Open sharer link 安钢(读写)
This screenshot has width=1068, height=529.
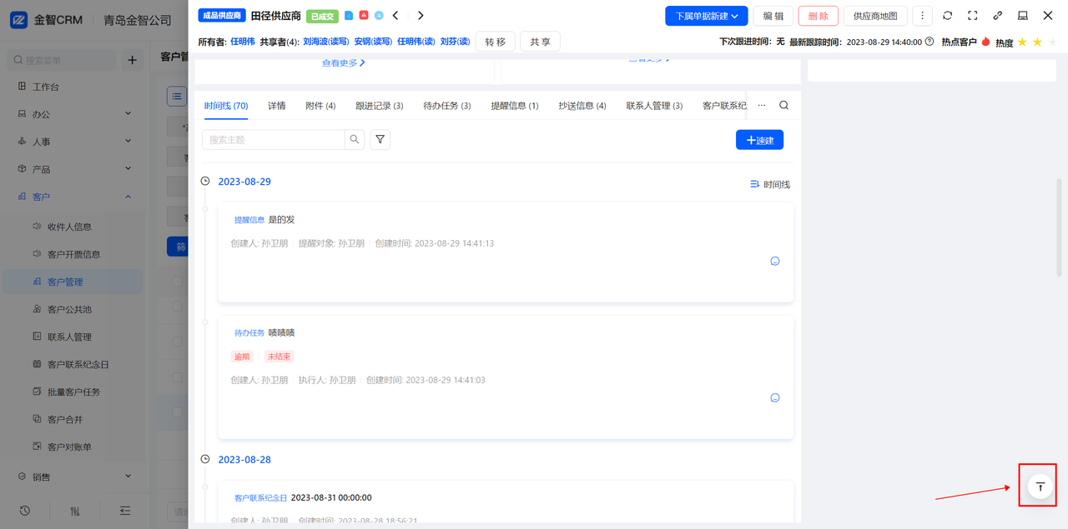point(374,42)
